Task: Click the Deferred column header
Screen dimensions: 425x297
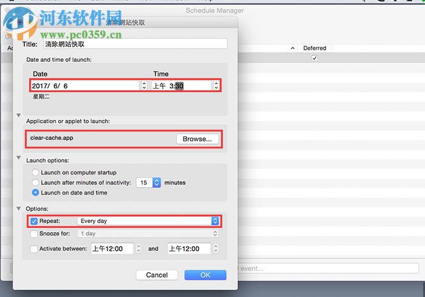Action: pyautogui.click(x=314, y=48)
